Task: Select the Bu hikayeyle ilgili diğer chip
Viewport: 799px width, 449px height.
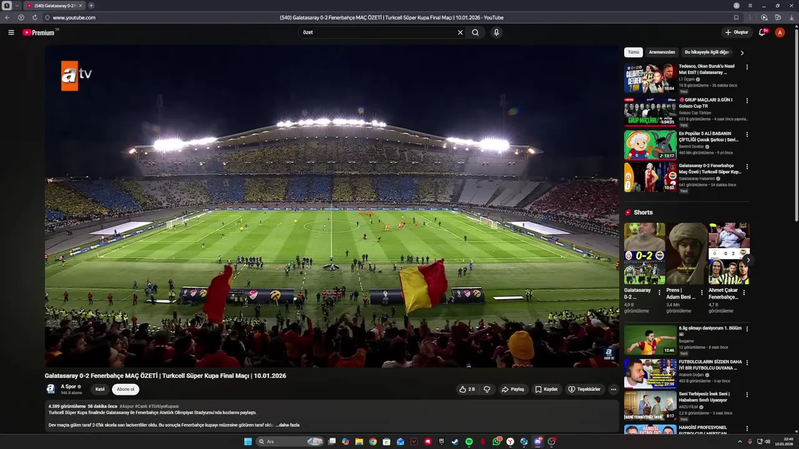Action: click(x=707, y=52)
